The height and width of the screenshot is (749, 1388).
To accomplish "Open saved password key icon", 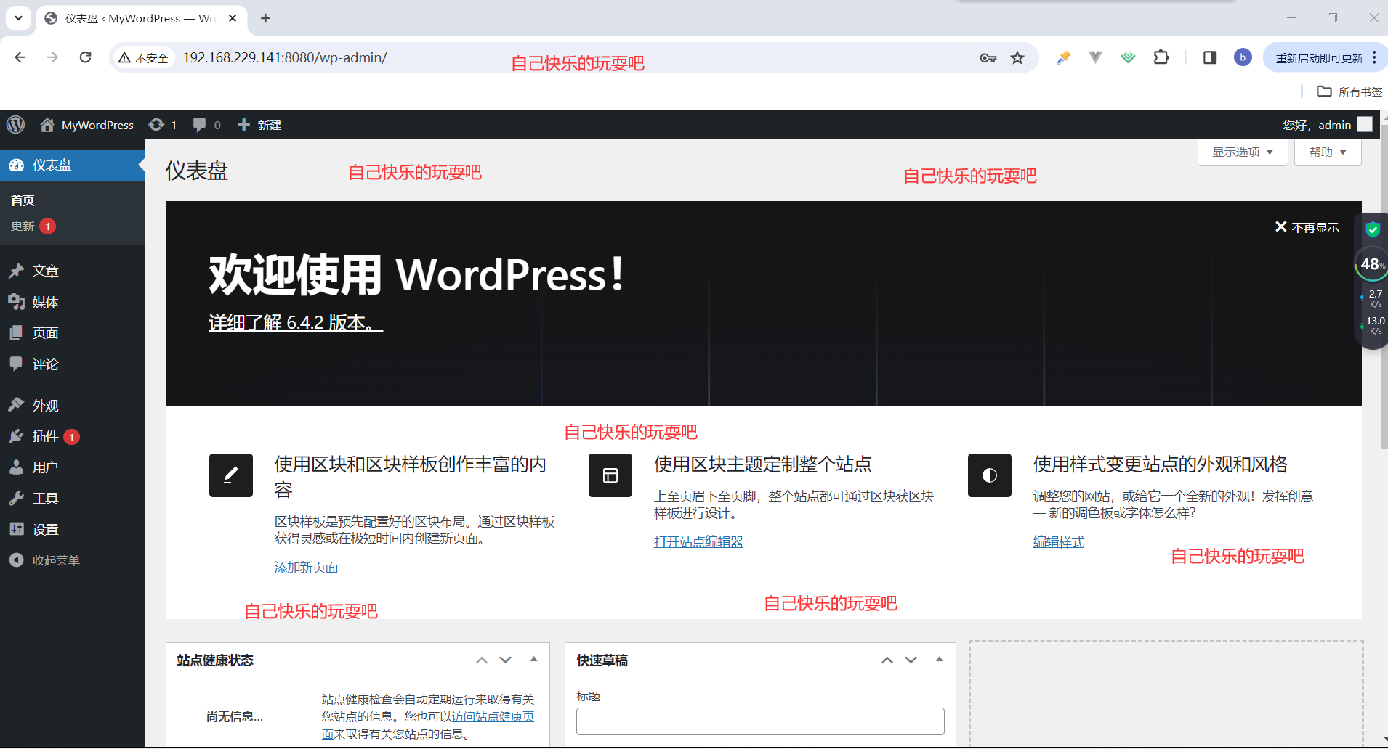I will click(988, 58).
